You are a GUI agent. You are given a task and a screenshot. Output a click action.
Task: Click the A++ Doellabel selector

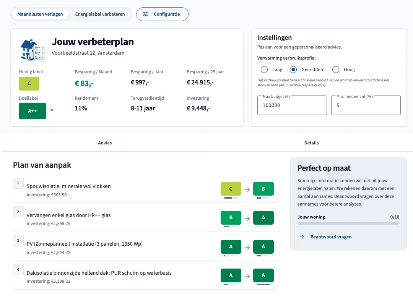[x=33, y=111]
